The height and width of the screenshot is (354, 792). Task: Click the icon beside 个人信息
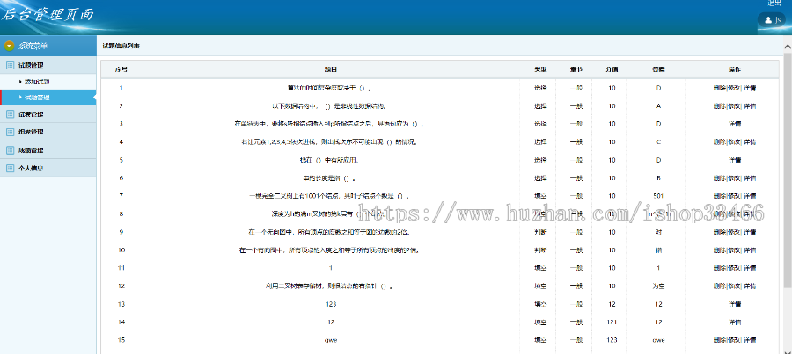[10, 169]
